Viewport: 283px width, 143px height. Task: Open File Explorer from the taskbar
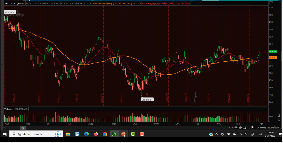tap(68, 134)
